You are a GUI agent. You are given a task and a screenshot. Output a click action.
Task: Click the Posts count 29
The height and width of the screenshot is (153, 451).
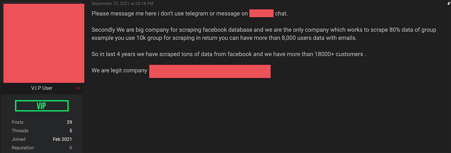coord(69,122)
